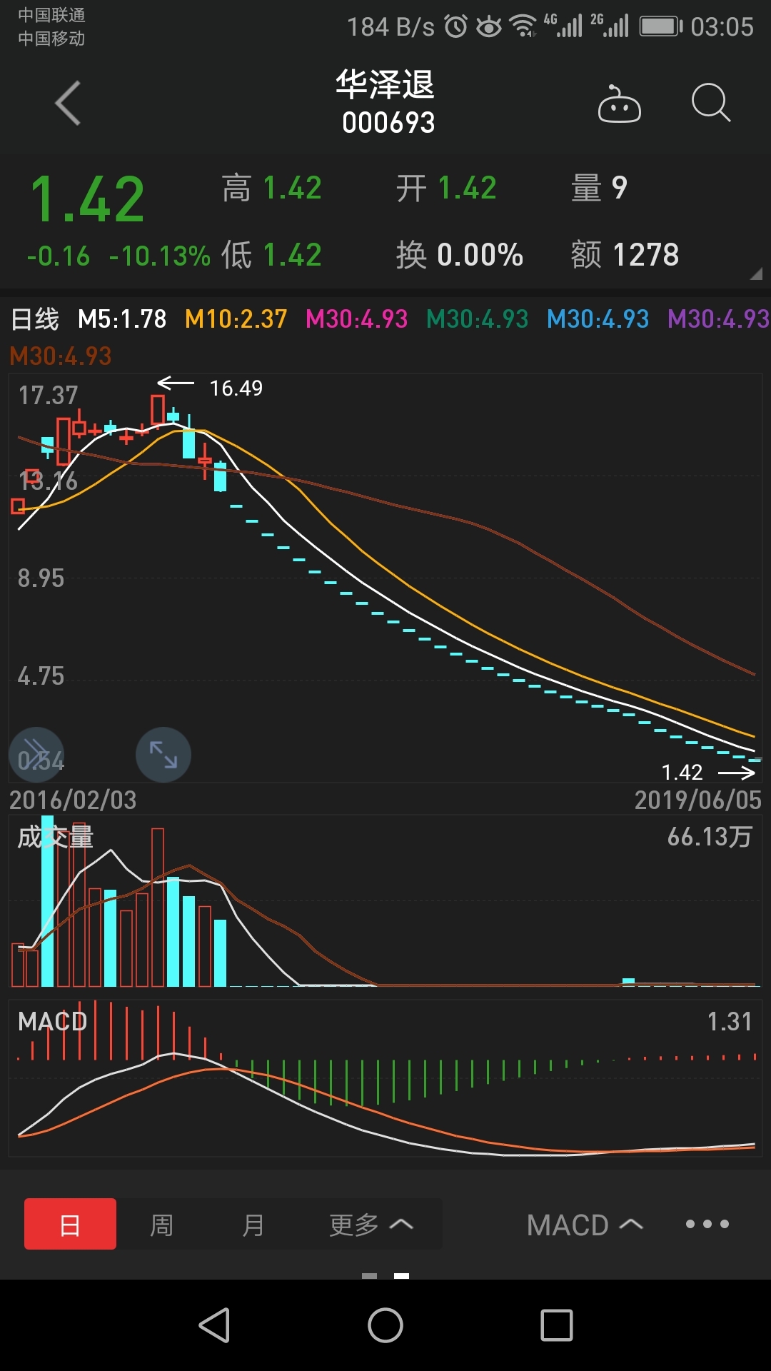Image resolution: width=771 pixels, height=1371 pixels.
Task: Tap the current price 1.42
Action: pyautogui.click(x=87, y=200)
